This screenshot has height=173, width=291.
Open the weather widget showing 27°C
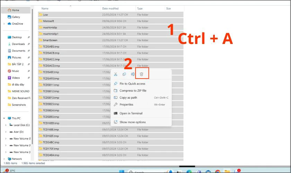pos(10,171)
